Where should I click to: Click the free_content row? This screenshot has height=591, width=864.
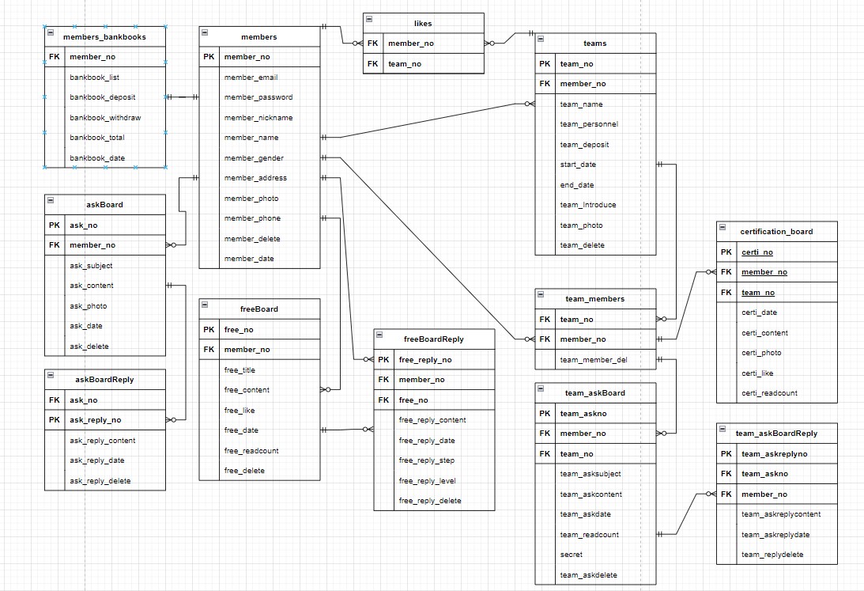click(259, 390)
